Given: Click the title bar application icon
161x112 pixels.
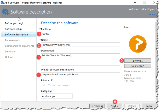Looking at the screenshot, I should tap(2, 2).
